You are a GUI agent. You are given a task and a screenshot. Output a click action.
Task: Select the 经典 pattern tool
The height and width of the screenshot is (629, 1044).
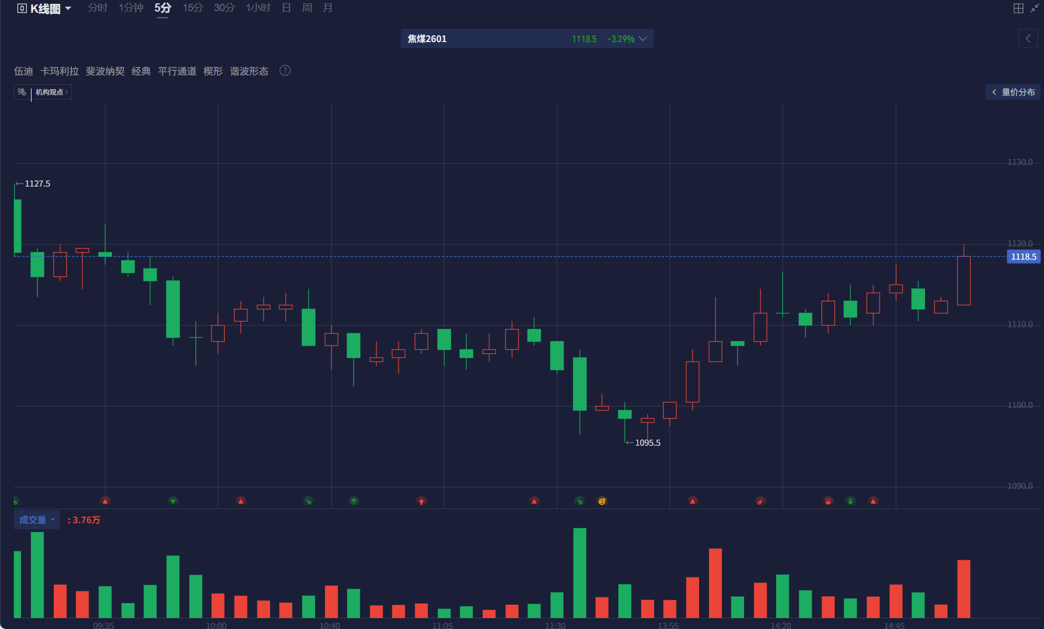pos(141,71)
